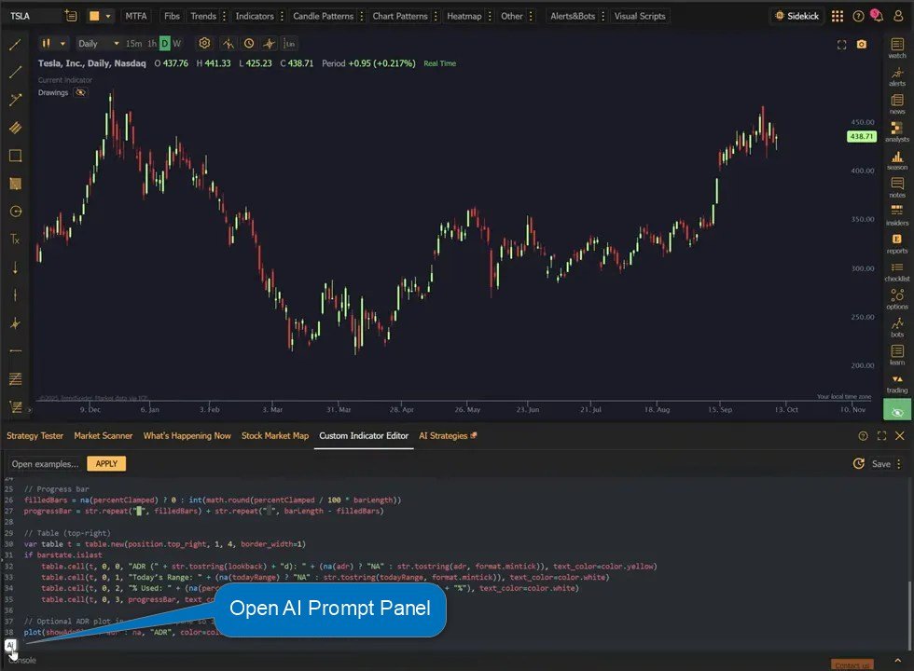
Task: Open AI Strategies tab
Action: (448, 436)
